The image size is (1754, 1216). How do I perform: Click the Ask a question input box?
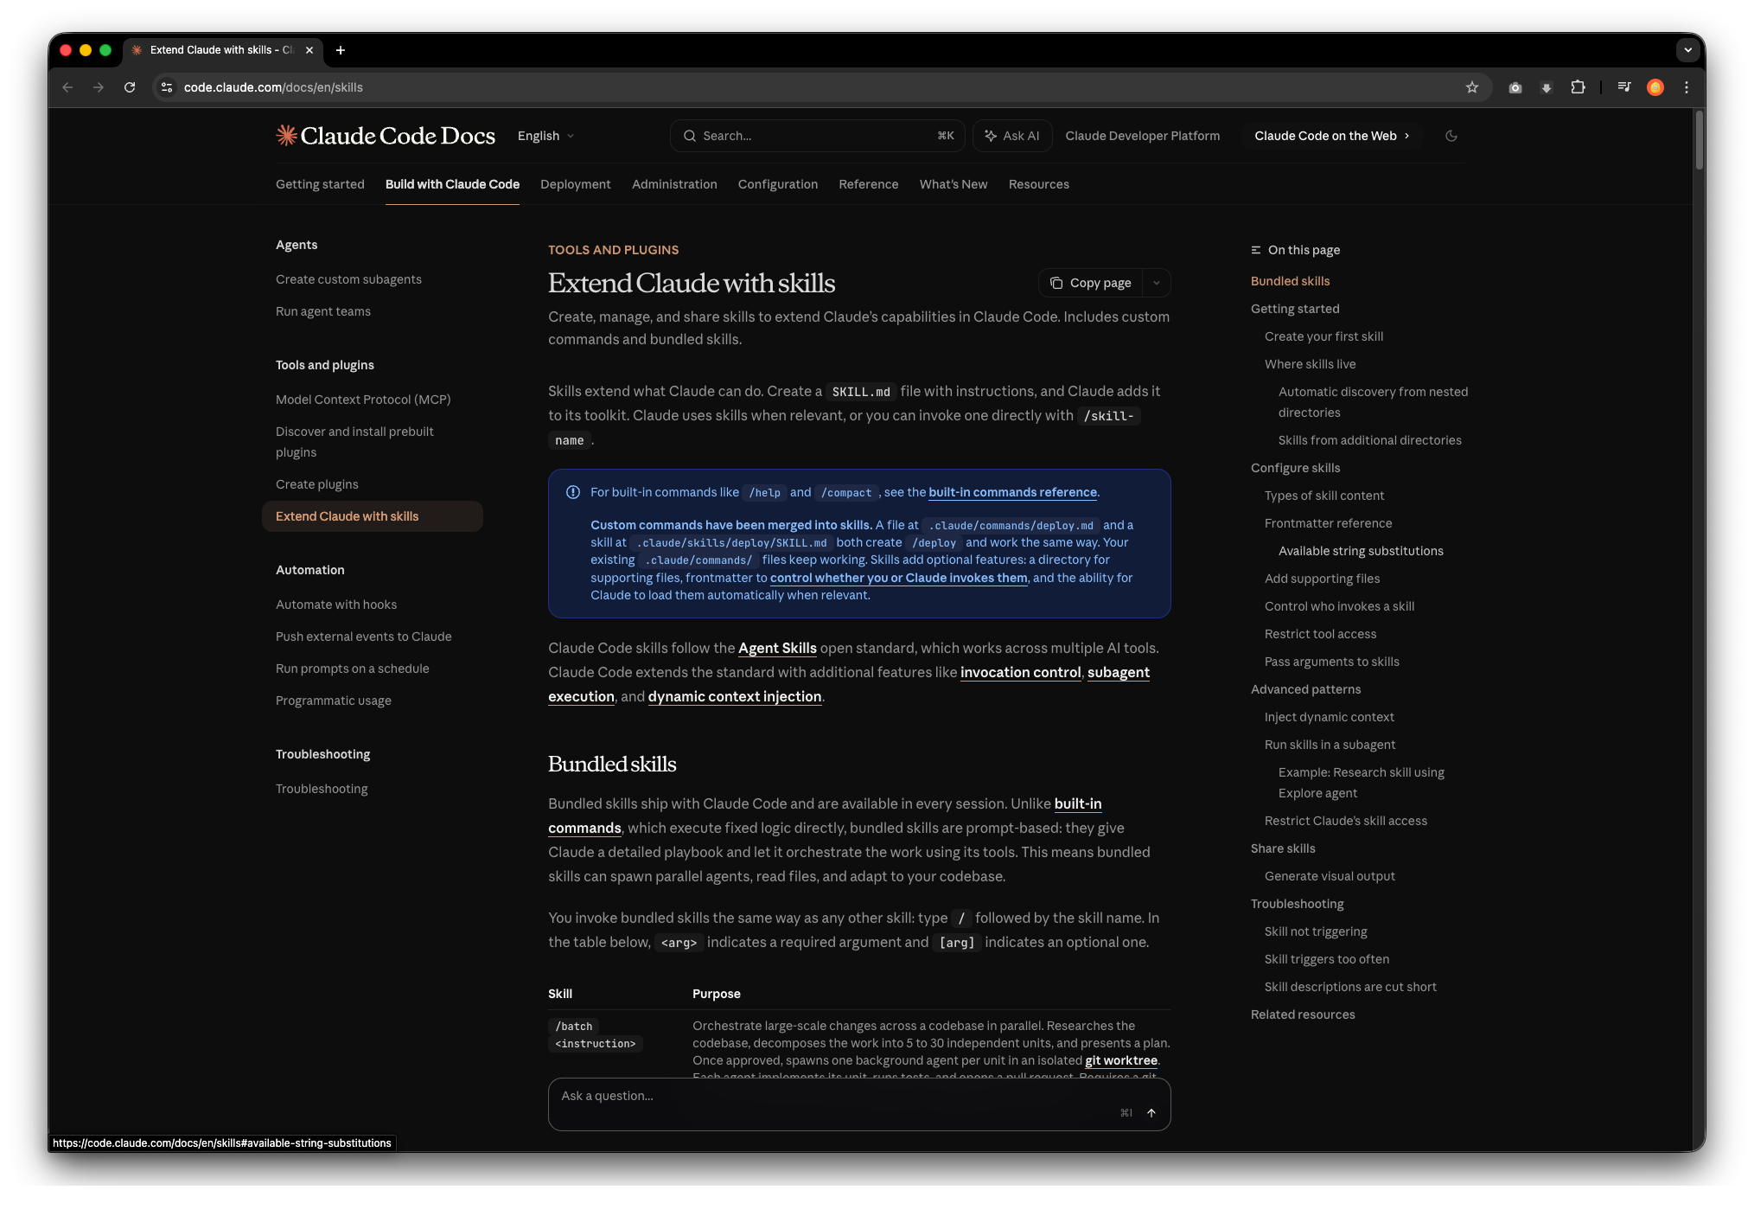point(859,1104)
